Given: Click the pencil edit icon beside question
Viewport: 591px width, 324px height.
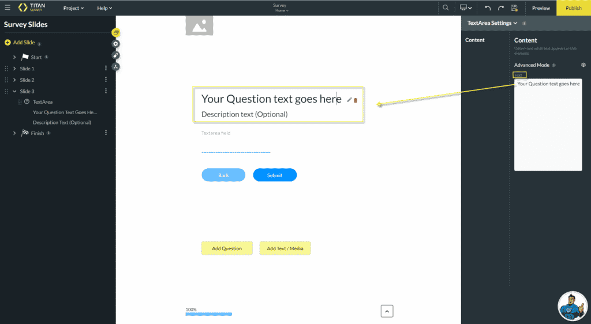Looking at the screenshot, I should [x=349, y=100].
